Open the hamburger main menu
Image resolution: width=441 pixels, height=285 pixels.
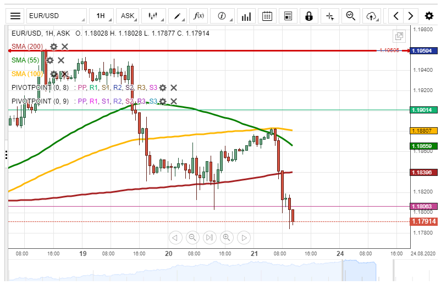click(x=15, y=16)
